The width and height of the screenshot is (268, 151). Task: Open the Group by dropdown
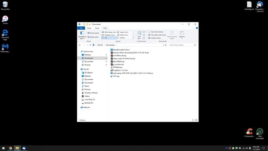144,32
